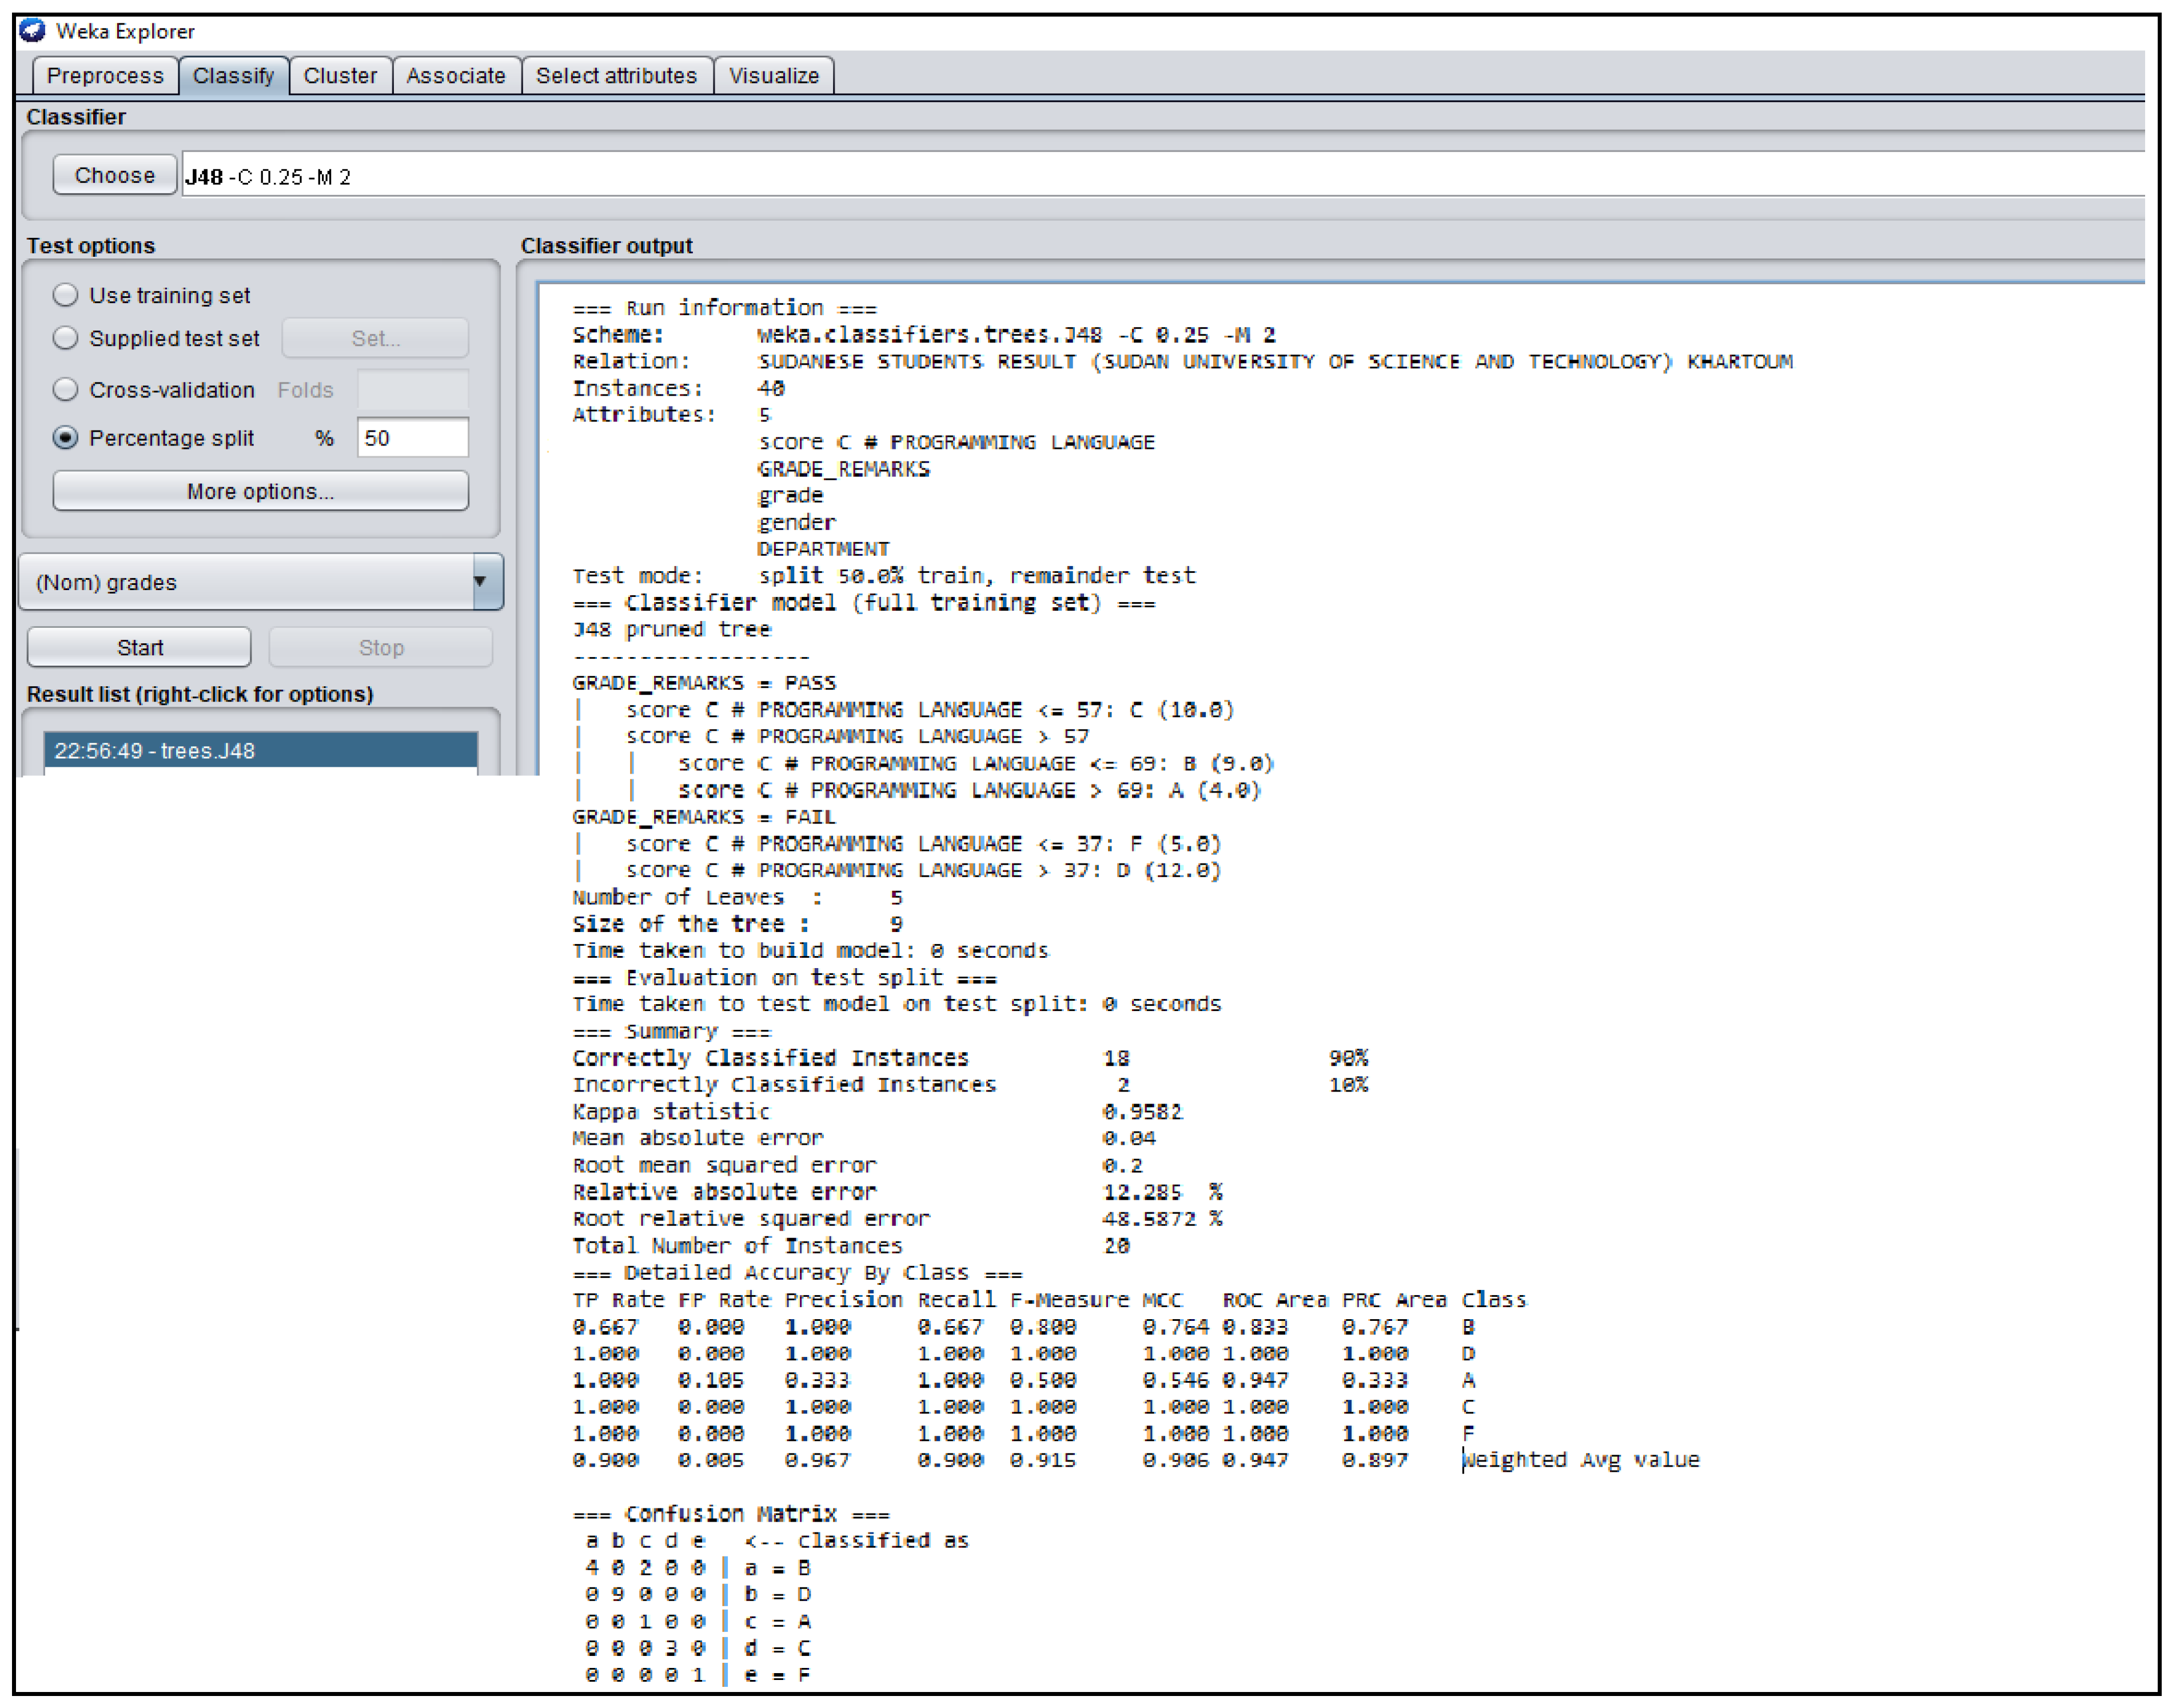Click the Choose classifier button
The image size is (2176, 1708).
115,176
